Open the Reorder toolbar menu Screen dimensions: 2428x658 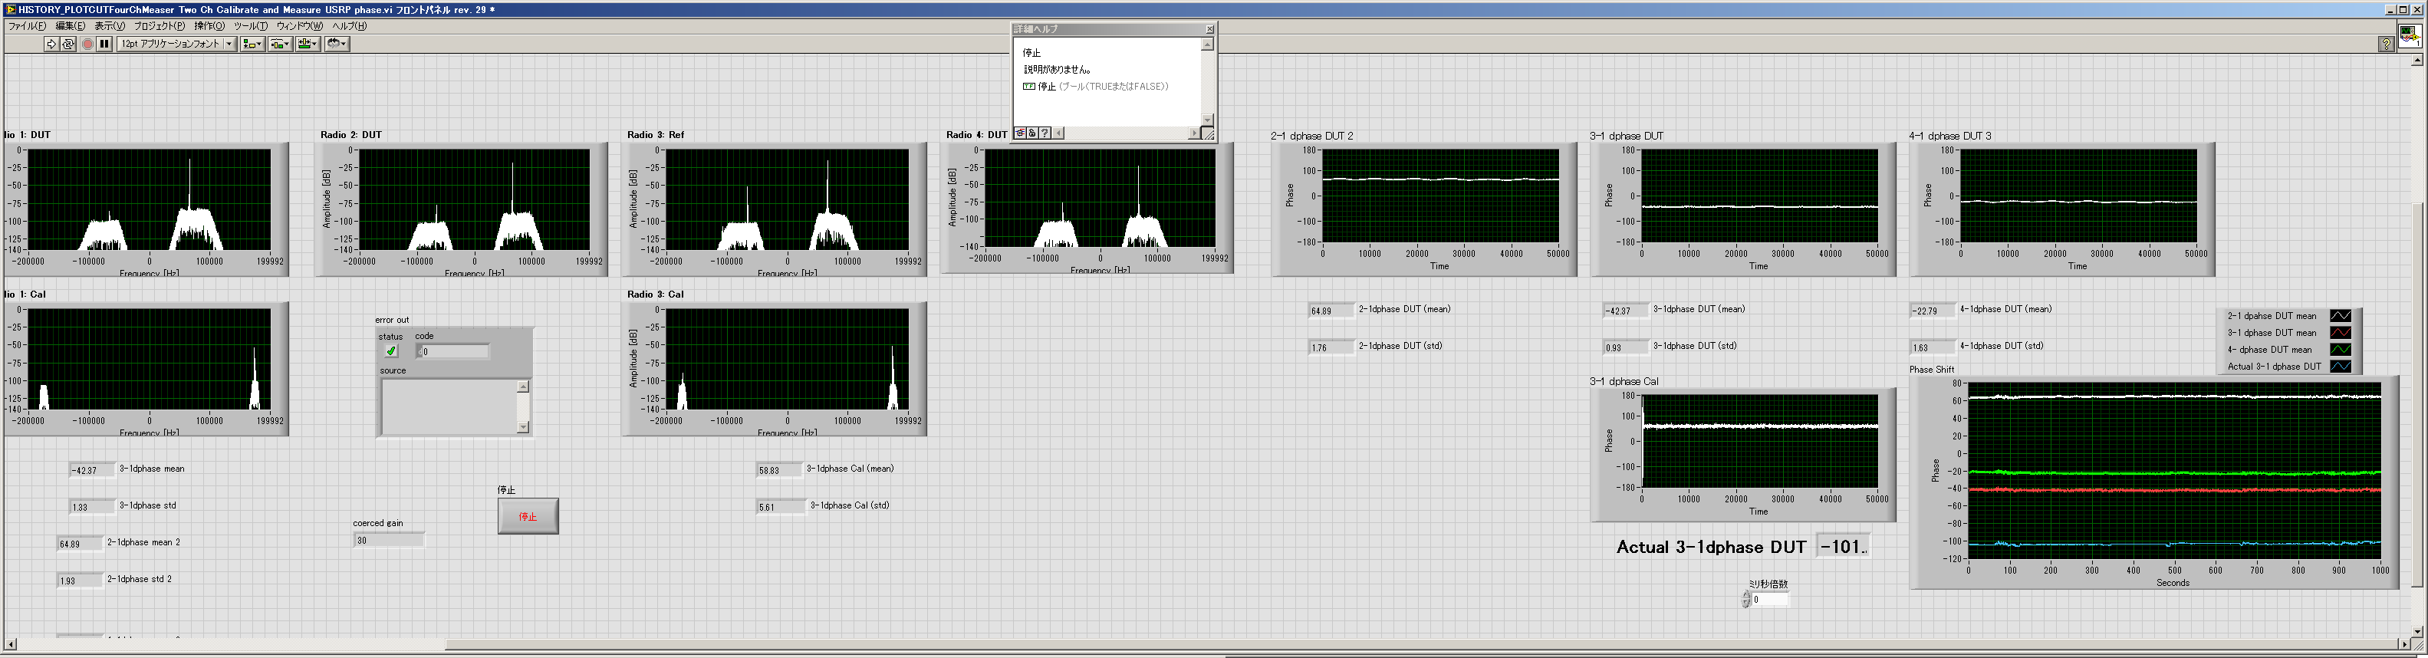[337, 44]
